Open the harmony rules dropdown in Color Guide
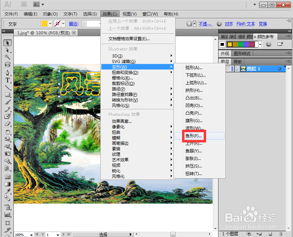The image size is (293, 237). (260, 44)
